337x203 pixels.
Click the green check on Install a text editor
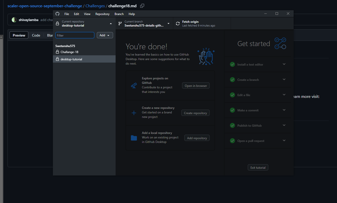(x=232, y=64)
